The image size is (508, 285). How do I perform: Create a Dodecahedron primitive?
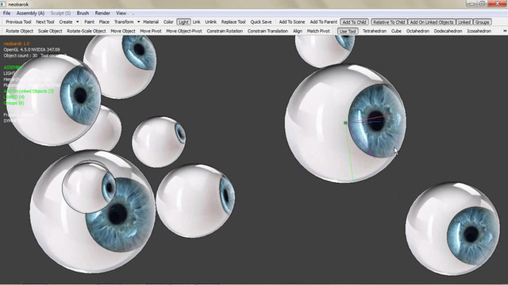tap(448, 31)
